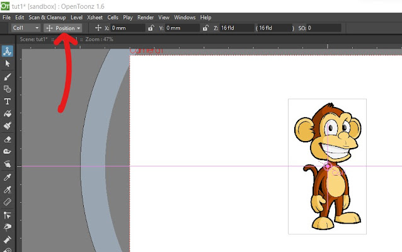
Task: Select the Pinch tool
Action: pos(8,227)
